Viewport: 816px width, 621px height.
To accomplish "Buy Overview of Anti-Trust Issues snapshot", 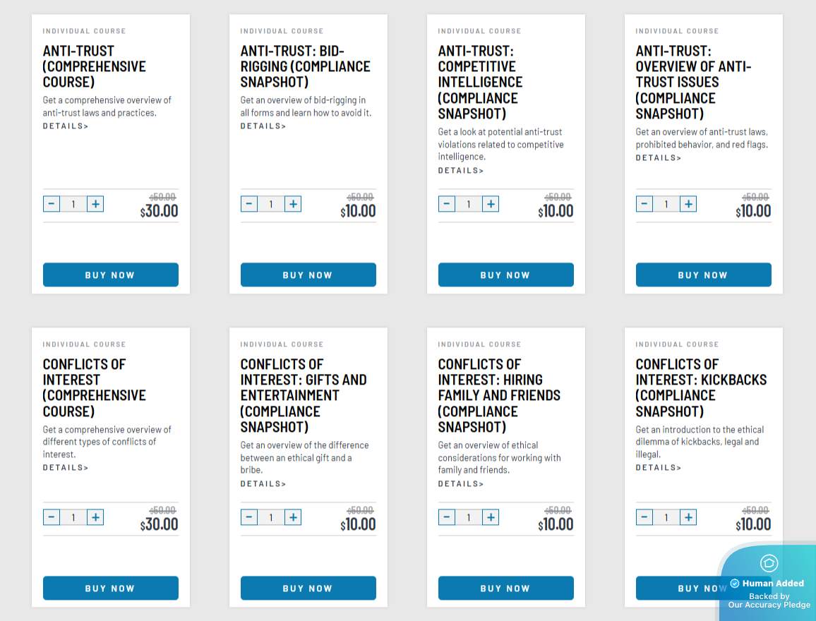I will click(703, 275).
